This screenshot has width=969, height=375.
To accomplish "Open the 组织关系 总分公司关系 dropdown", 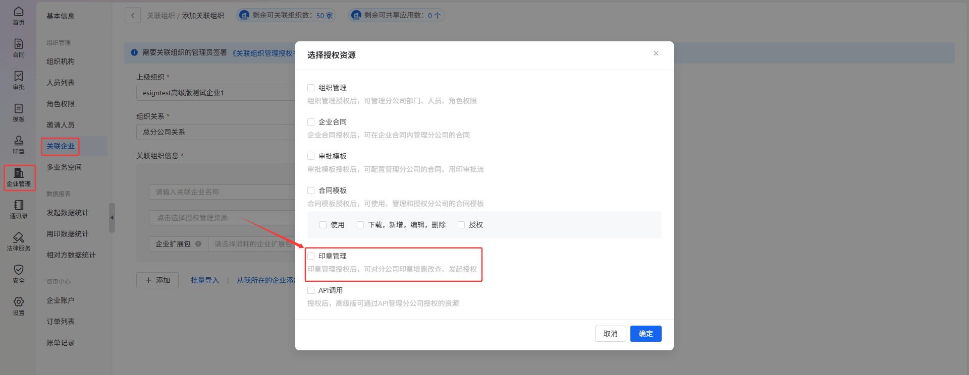I will pos(216,132).
